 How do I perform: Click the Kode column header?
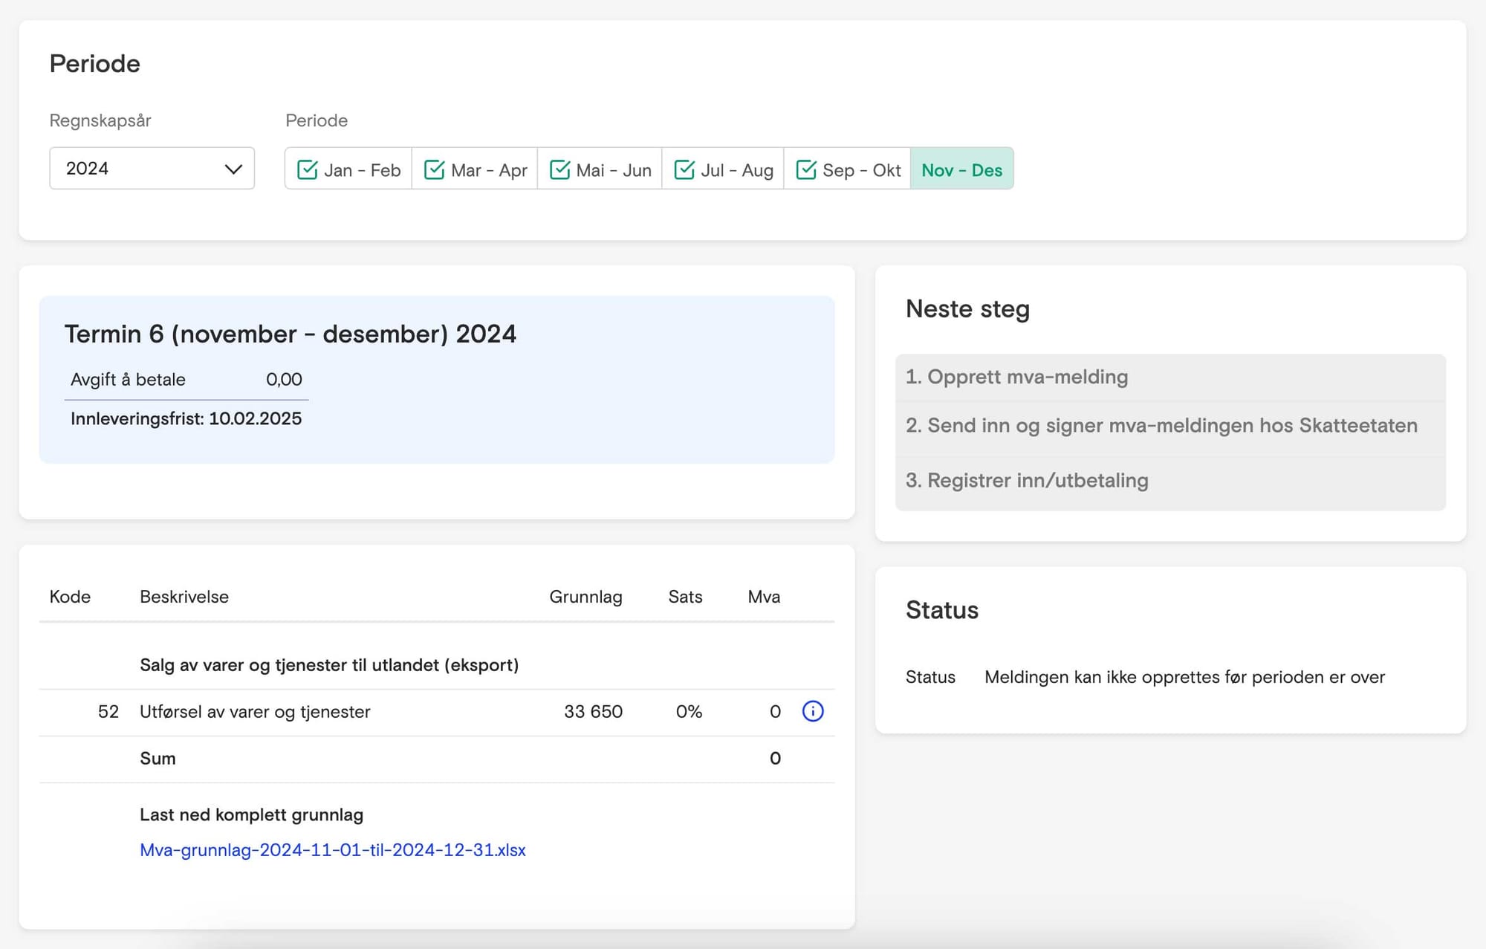coord(70,597)
